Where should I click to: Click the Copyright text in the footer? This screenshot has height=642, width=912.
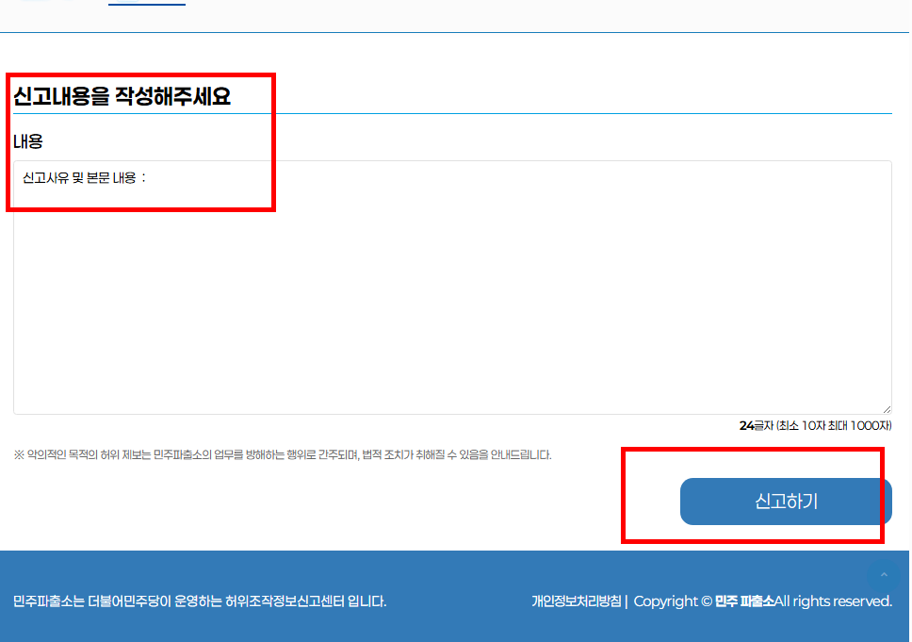pos(672,601)
